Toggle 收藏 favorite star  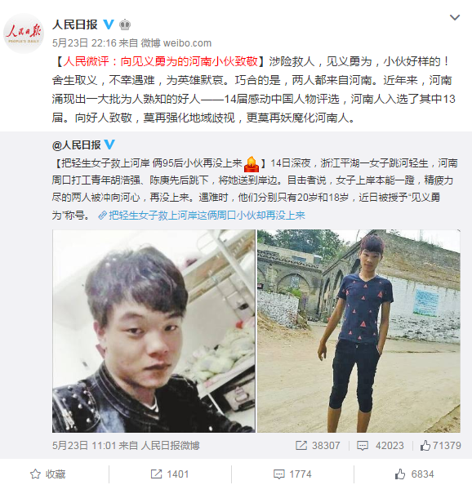pyautogui.click(x=48, y=474)
